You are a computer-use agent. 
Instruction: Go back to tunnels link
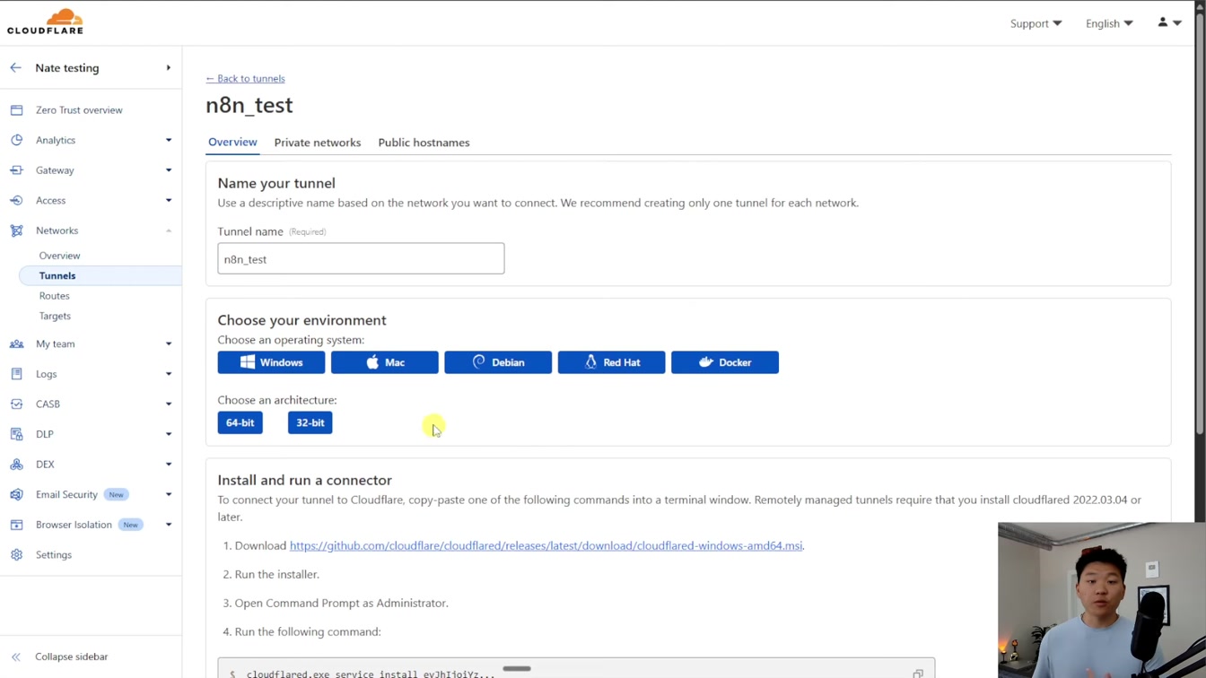(x=245, y=79)
